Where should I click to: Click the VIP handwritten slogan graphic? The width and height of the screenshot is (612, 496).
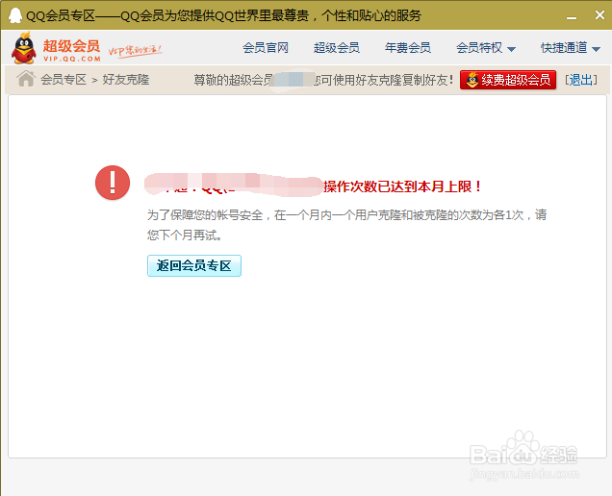135,51
